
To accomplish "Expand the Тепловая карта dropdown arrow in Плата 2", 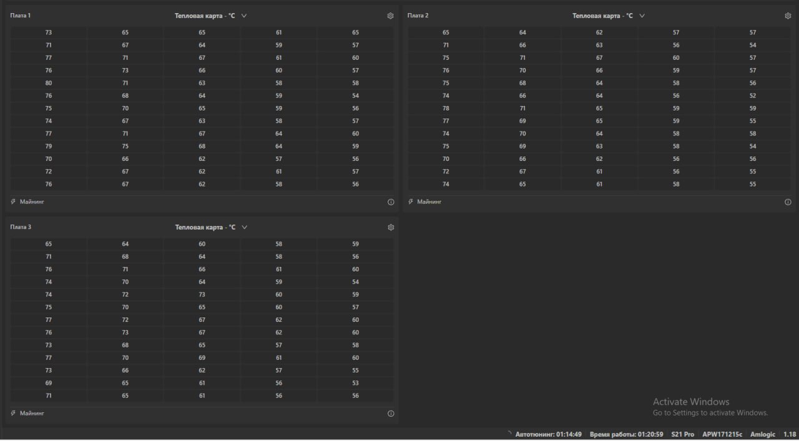I will [642, 16].
